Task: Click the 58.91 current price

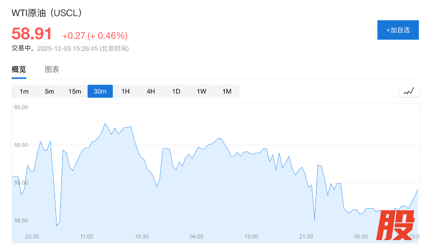Action: click(x=32, y=34)
